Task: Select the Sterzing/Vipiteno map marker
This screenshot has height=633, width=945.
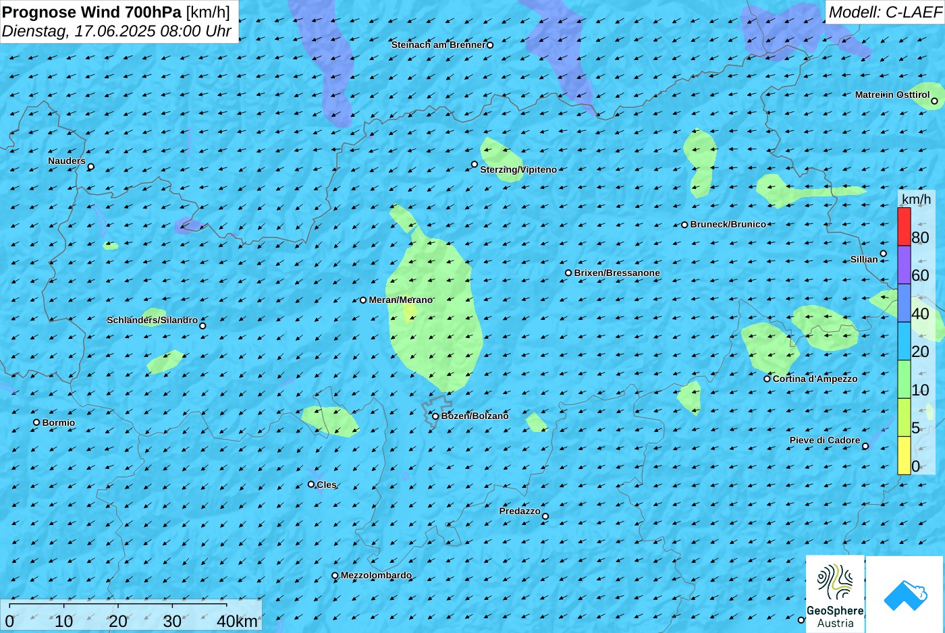Action: tap(475, 164)
